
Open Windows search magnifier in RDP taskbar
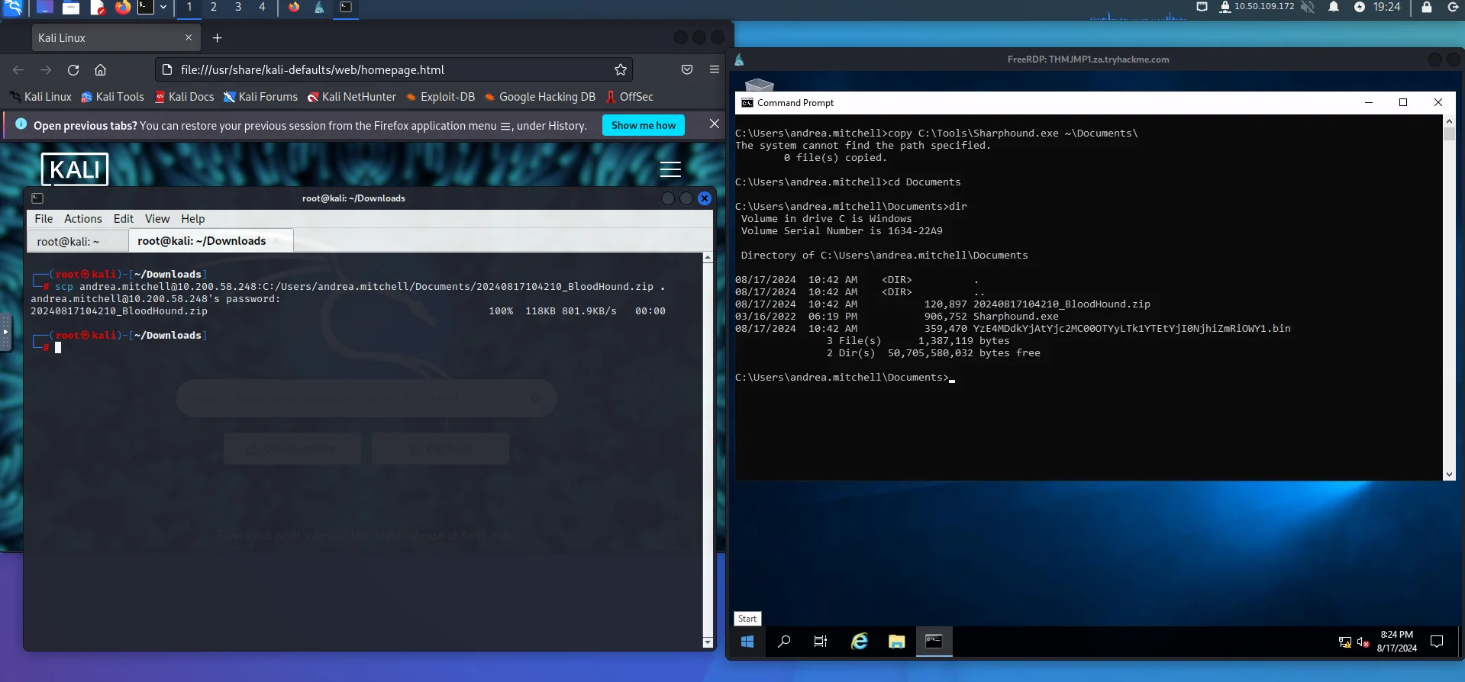tap(784, 642)
